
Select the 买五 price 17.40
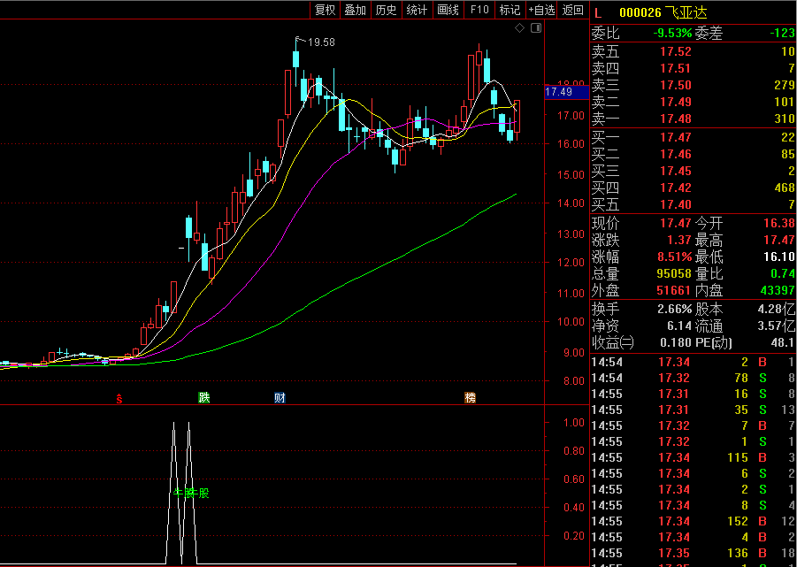676,204
